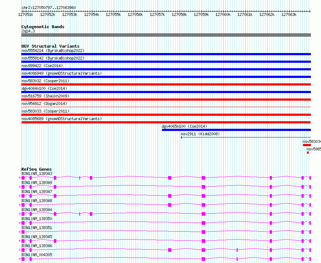
Task: Click the red bar under nsv516759
Action: point(166,100)
